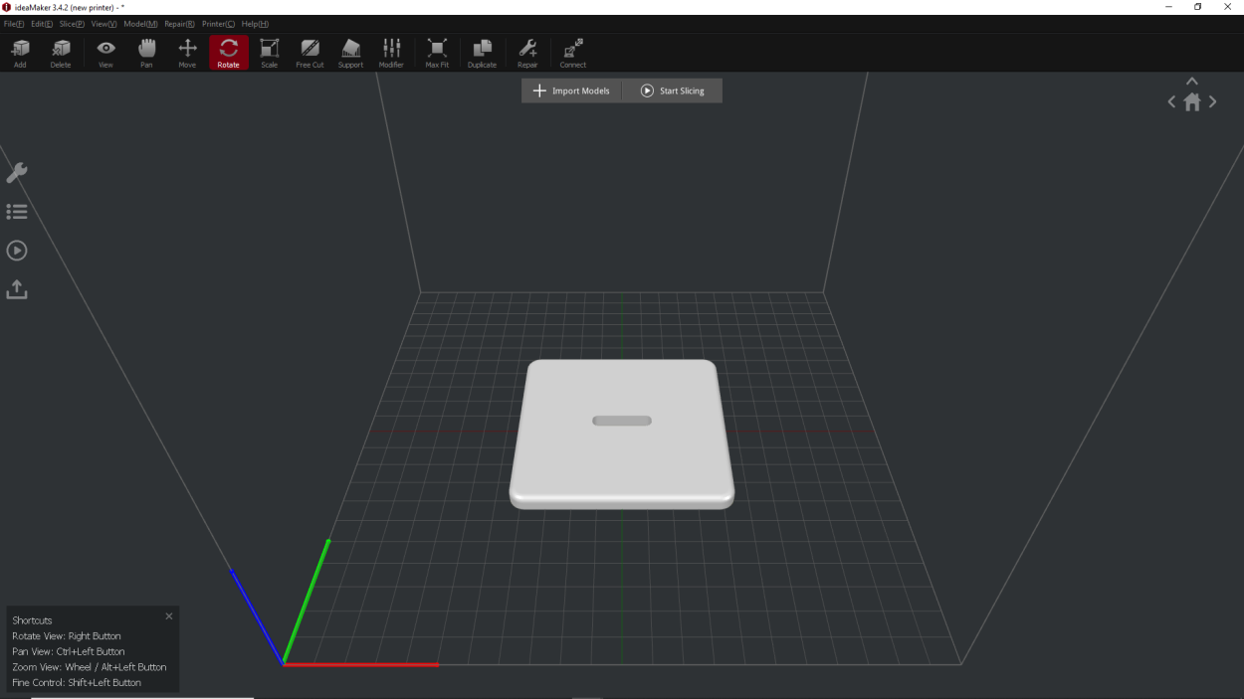Open the View menu
The height and width of the screenshot is (699, 1244).
point(104,24)
